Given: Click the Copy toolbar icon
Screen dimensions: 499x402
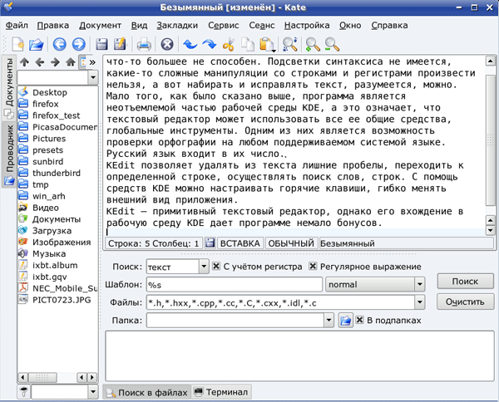Looking at the screenshot, I should click(247, 44).
